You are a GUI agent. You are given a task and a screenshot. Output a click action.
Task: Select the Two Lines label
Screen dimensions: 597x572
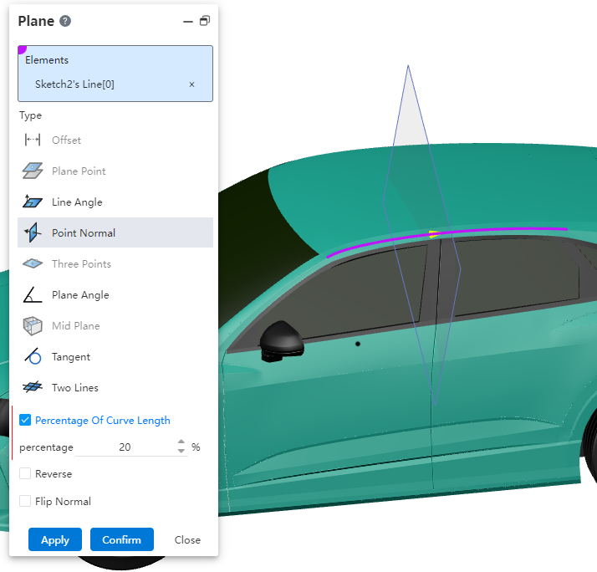coord(75,388)
